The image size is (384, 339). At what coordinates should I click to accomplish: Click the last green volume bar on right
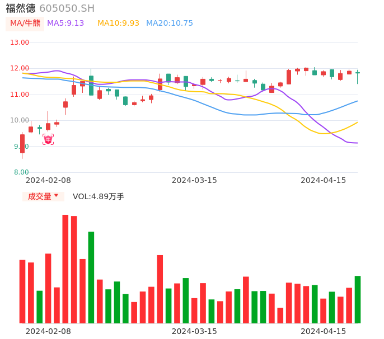[358, 299]
